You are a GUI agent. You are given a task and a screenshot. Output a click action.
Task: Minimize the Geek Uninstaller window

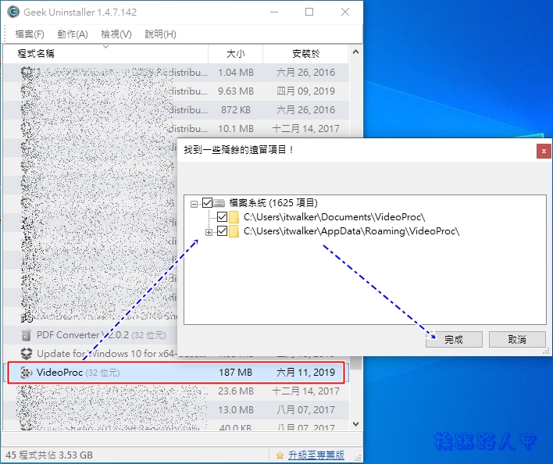point(274,12)
